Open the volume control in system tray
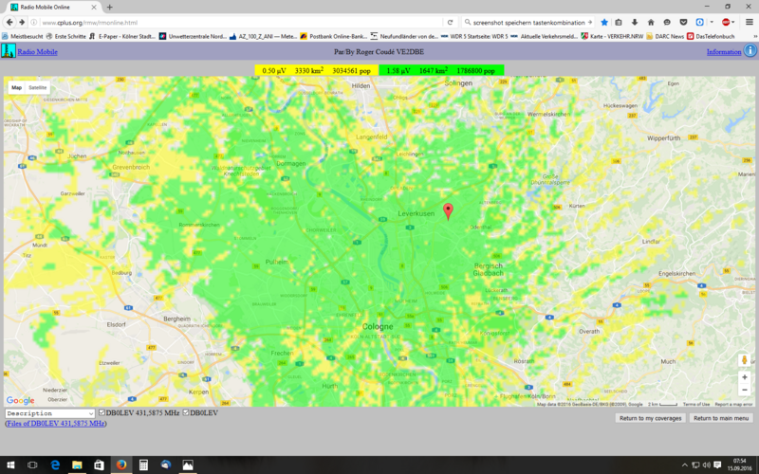The image size is (759, 474). point(706,465)
